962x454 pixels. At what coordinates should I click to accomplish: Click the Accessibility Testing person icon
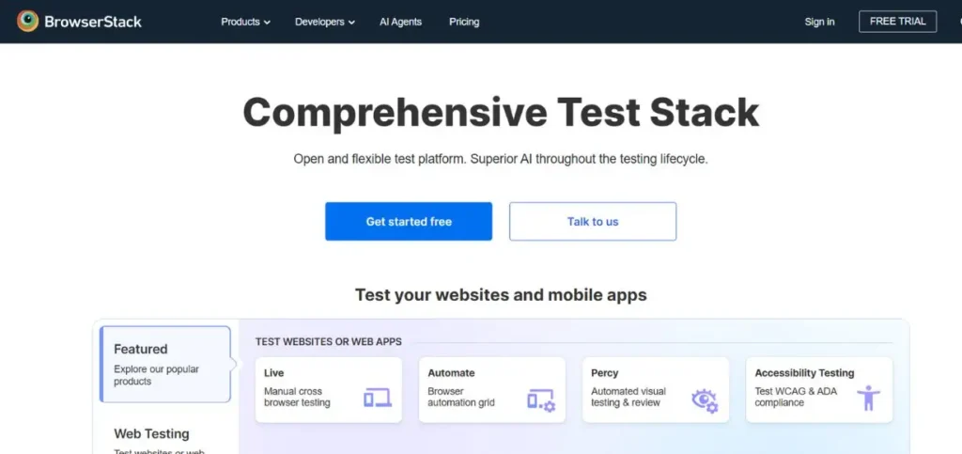coord(868,398)
